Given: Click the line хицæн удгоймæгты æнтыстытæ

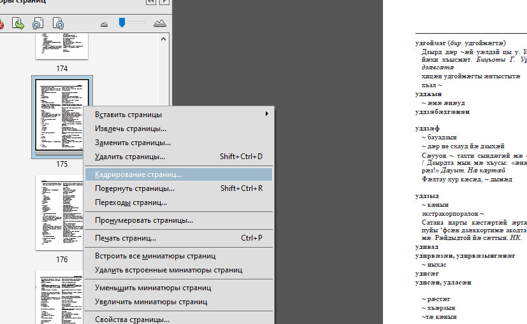Looking at the screenshot, I should point(471,76).
